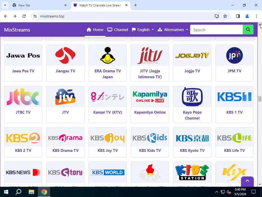Open the notification center icon
262x197 pixels.
click(x=254, y=192)
